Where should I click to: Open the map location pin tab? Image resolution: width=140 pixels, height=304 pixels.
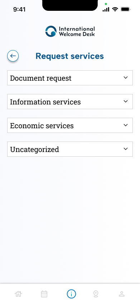(96, 294)
